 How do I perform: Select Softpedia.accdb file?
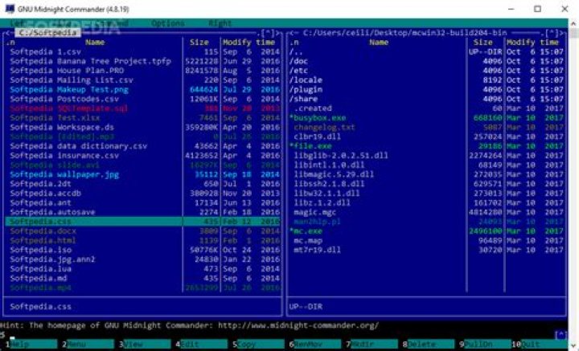pyautogui.click(x=142, y=194)
